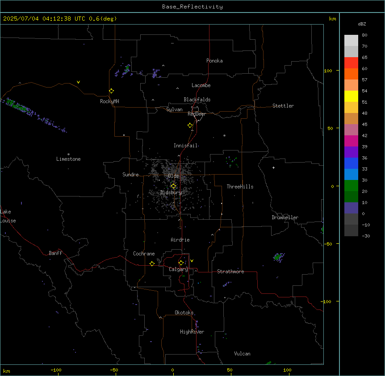Screen dimensions: 385x376
Task: Click the green-purple echo band west of RockyMH
Action: [x=33, y=115]
